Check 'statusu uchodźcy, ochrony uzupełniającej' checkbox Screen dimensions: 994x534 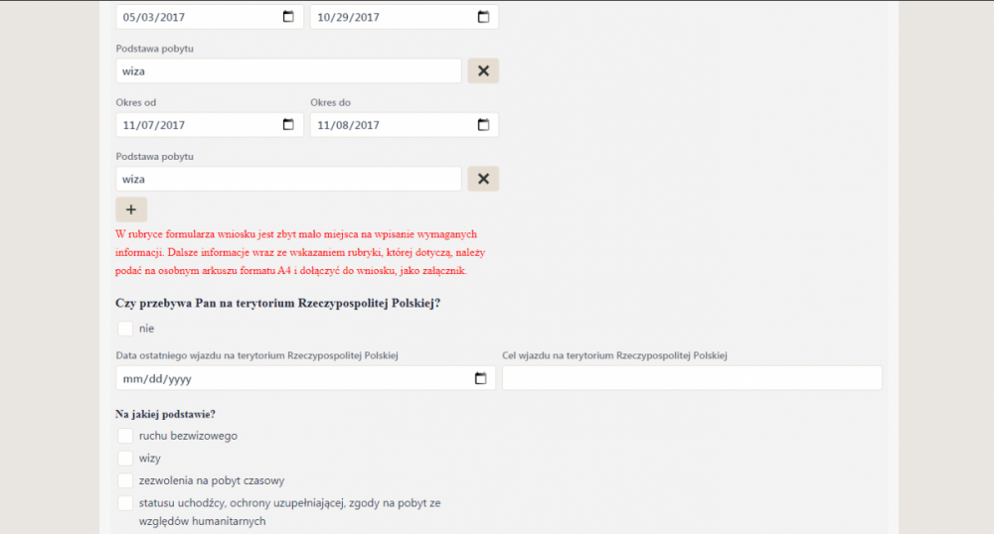click(x=125, y=503)
